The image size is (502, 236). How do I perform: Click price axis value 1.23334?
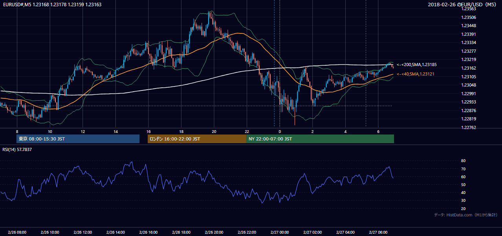468,42
